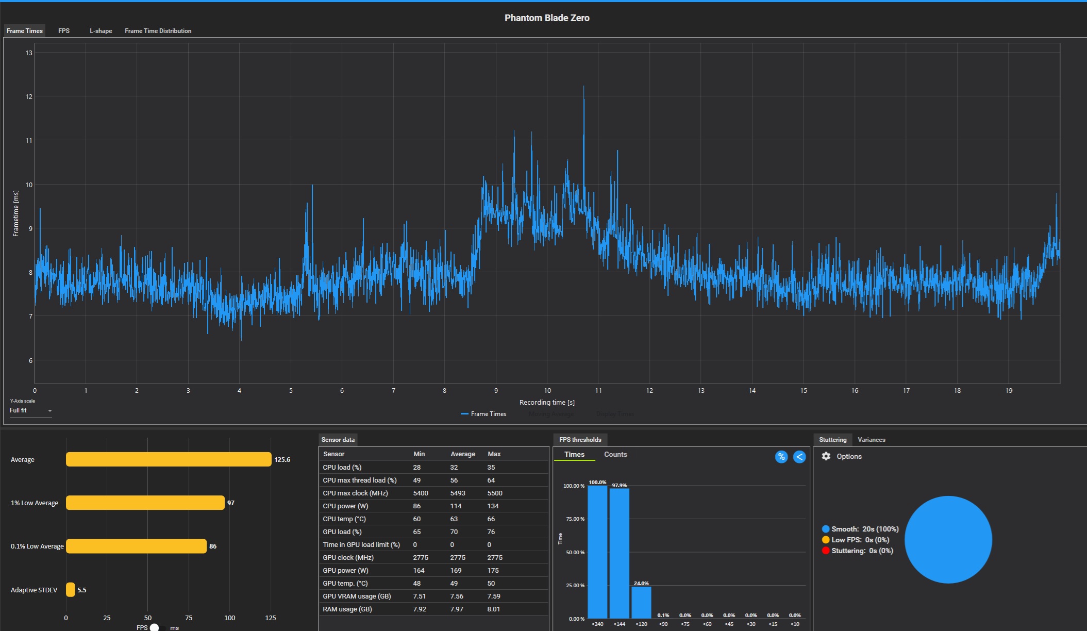
Task: Select the FPS thresholds tab
Action: point(580,440)
